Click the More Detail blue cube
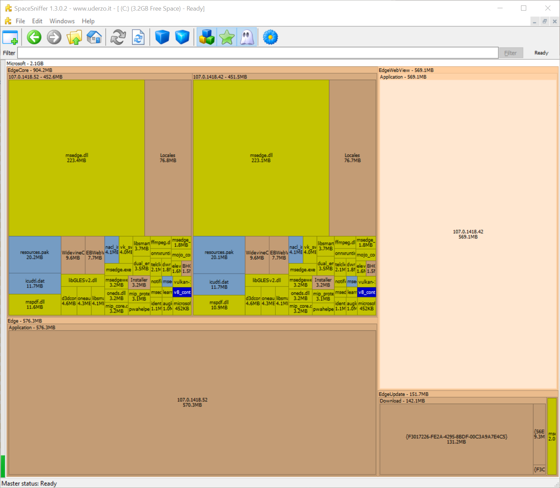The image size is (560, 488). point(182,37)
